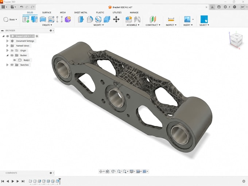Open the Help icon in the title bar
The image size is (248, 186).
tap(235, 7)
